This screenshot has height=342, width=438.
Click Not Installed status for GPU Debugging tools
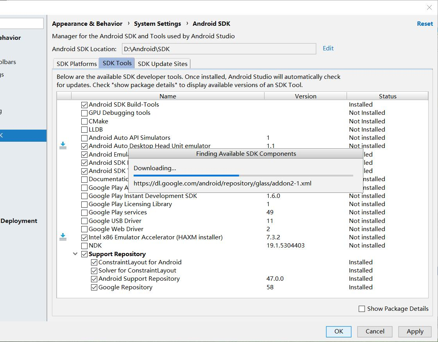tap(367, 113)
